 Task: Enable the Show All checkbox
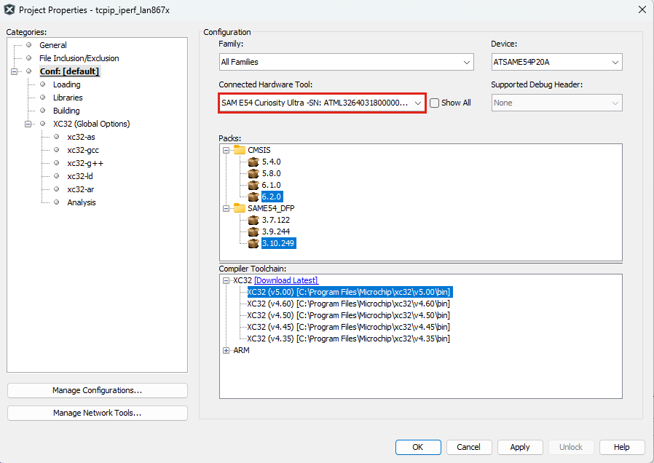(435, 103)
